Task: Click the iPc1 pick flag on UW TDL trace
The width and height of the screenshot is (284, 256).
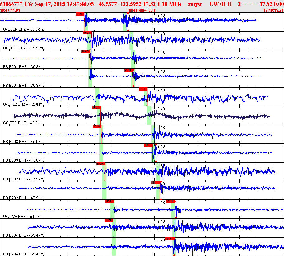Action: 87,33
